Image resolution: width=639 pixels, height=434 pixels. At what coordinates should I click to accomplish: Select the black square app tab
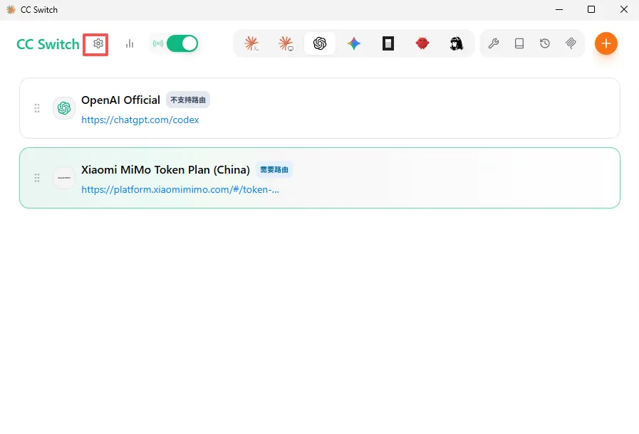(x=388, y=43)
